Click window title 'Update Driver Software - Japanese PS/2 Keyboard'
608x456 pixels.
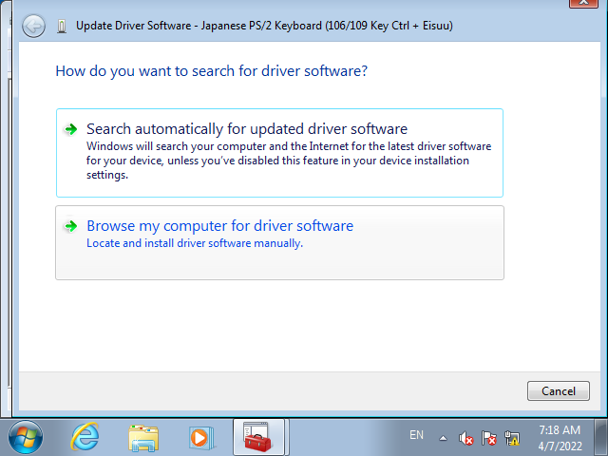264,26
